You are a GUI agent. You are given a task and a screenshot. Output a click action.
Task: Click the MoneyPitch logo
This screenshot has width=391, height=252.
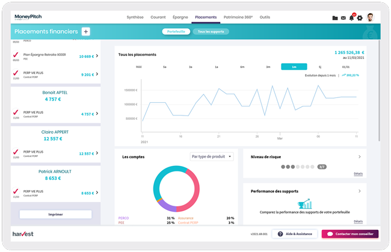(28, 17)
